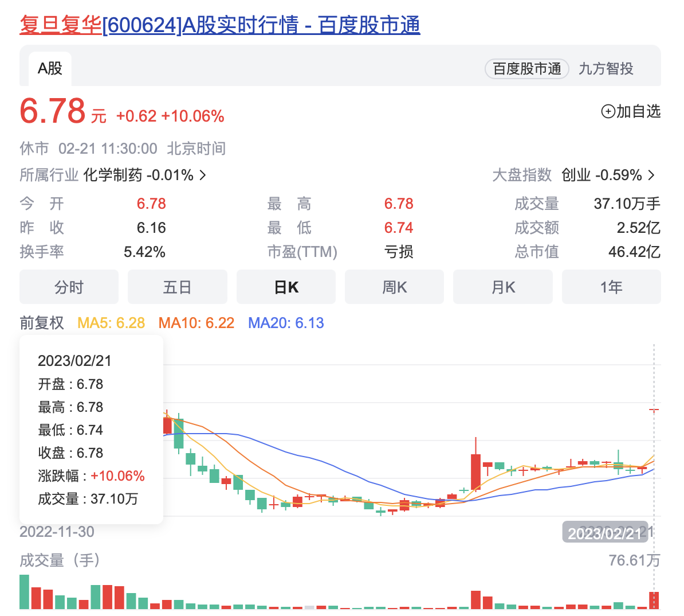
Task: Show the 分时 intraday chart
Action: click(x=69, y=287)
